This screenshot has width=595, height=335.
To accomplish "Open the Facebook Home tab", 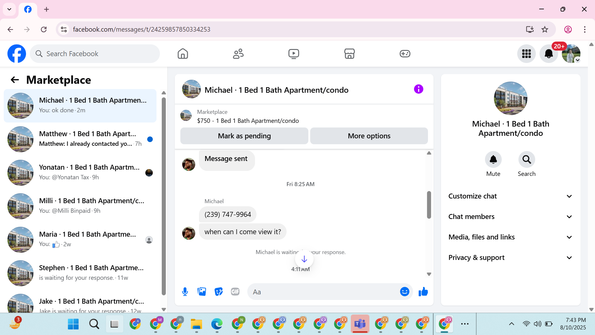I will 183,54.
